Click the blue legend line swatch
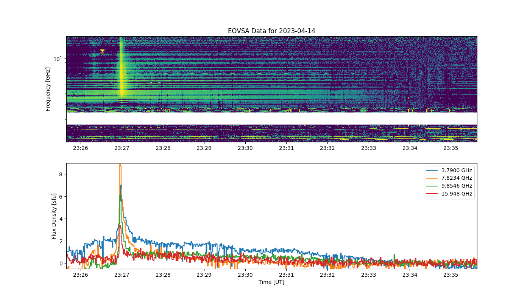 tap(433, 171)
